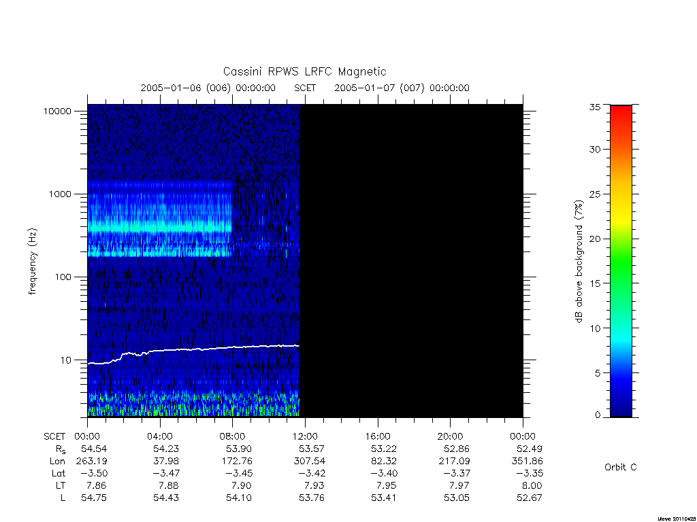Click the cyan band just below 200 Hz
The height and width of the screenshot is (522, 697).
(x=159, y=254)
